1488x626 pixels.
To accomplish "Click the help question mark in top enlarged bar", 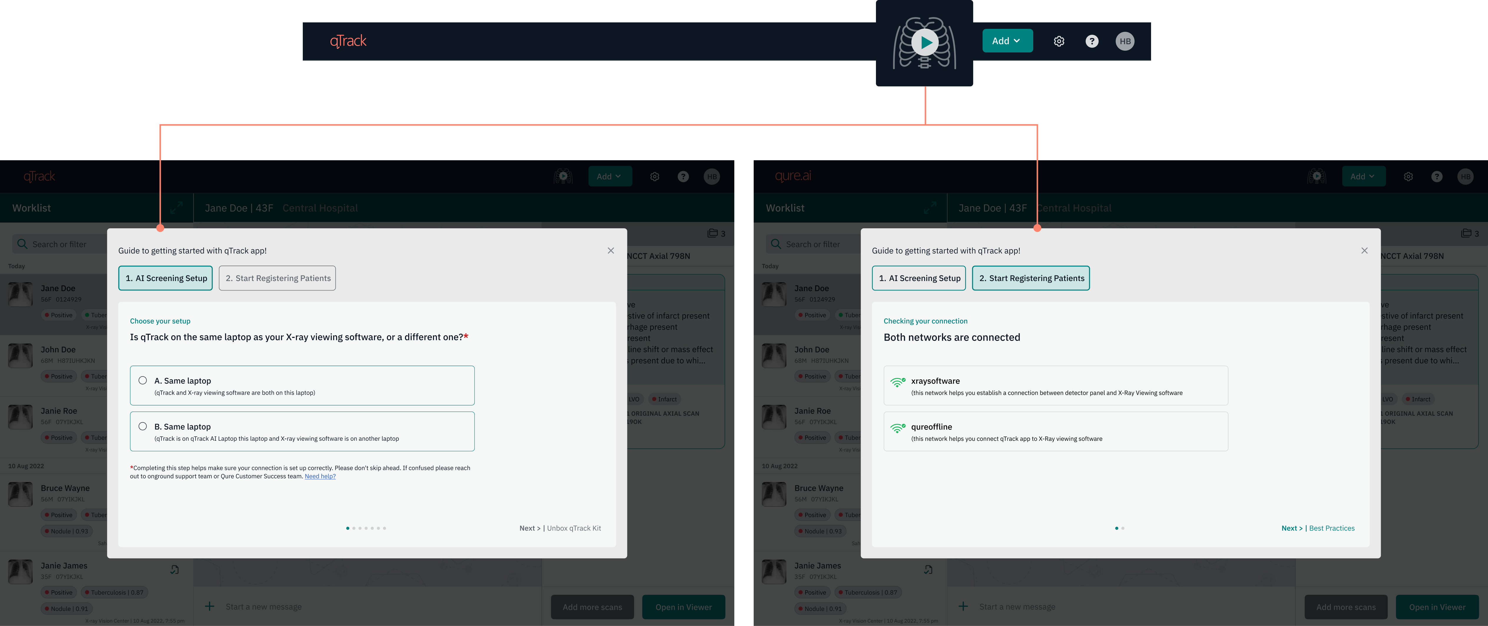I will 1092,41.
